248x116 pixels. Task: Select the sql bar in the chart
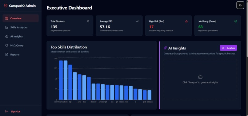pos(70,82)
